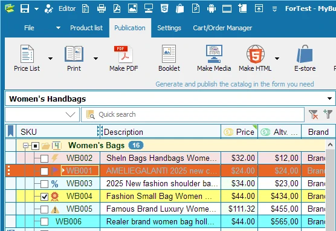Click the Women's Bags folder icon

click(x=46, y=146)
